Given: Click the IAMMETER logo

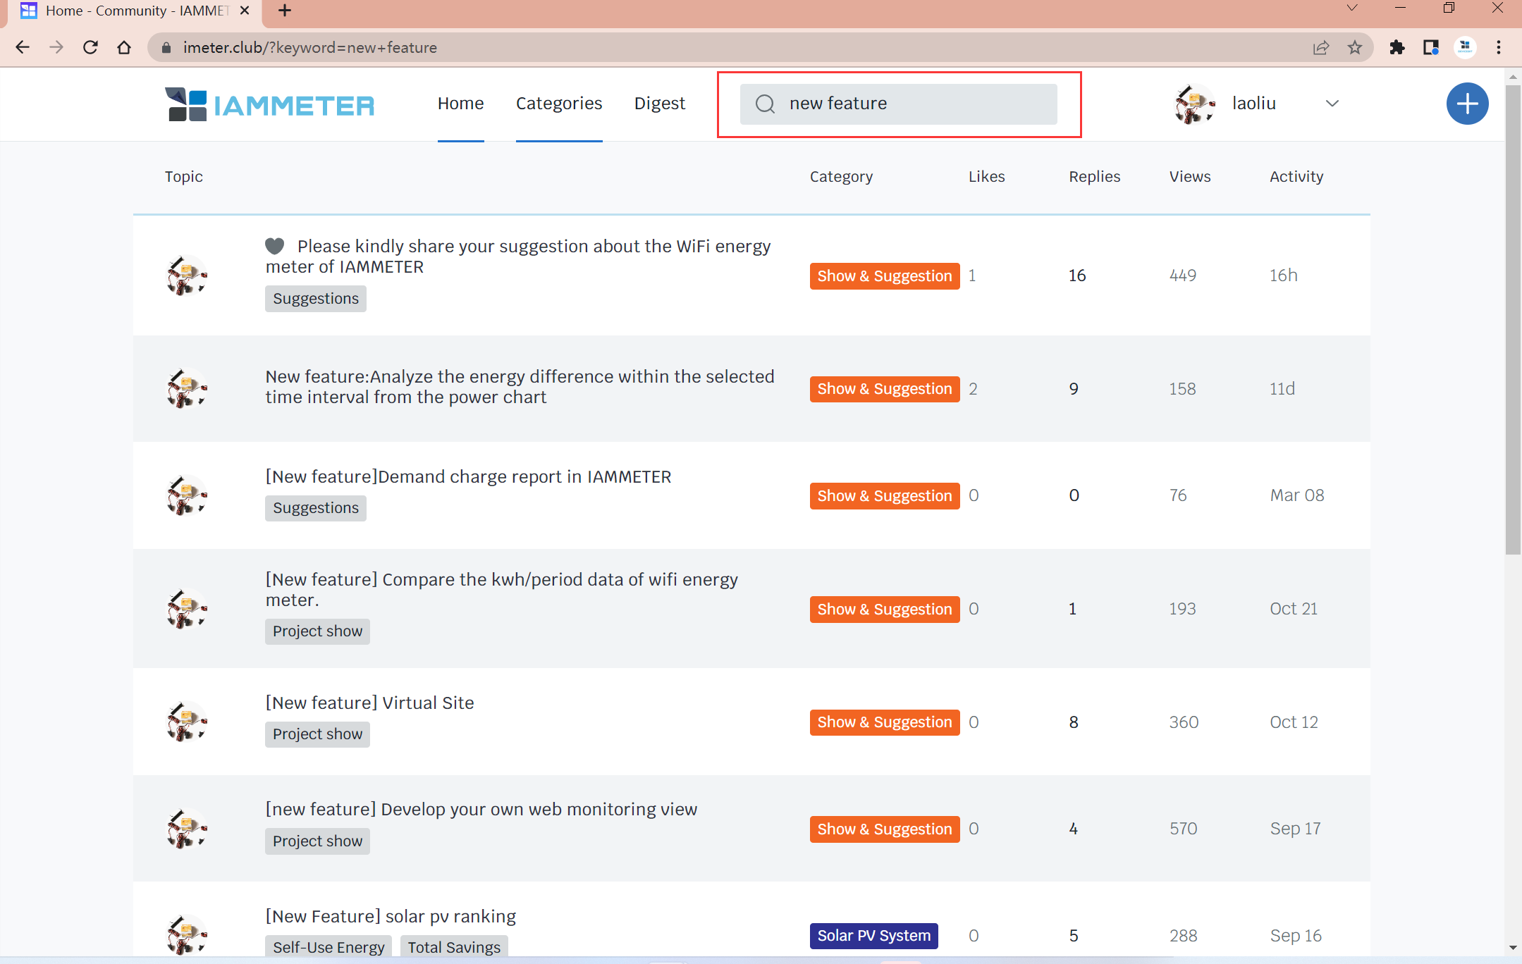Looking at the screenshot, I should (x=270, y=104).
